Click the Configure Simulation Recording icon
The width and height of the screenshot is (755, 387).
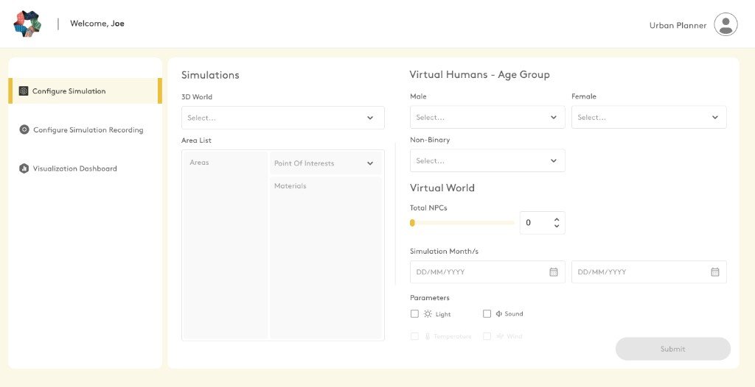coord(24,129)
